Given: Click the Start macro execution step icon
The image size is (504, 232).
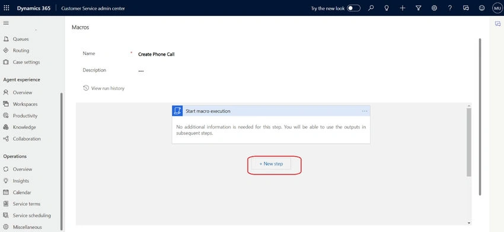Looking at the screenshot, I should coord(177,111).
